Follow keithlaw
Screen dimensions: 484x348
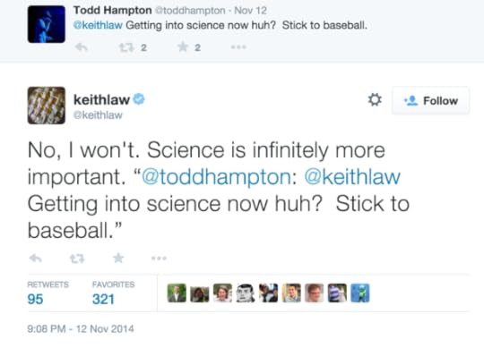pyautogui.click(x=431, y=101)
